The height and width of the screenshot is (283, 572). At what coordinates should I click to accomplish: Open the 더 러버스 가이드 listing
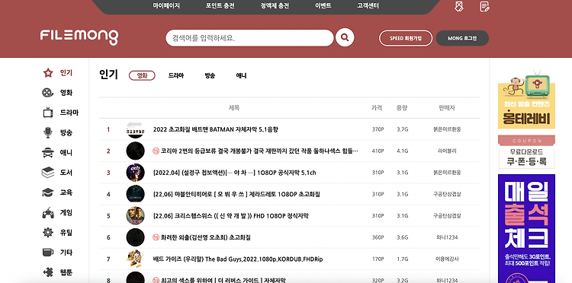click(x=223, y=280)
